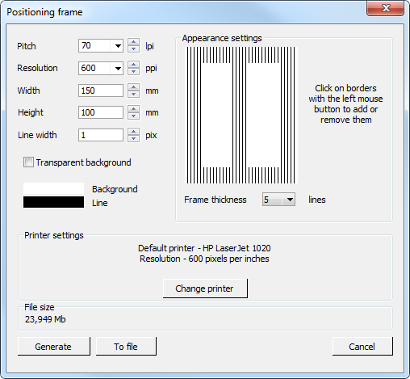The height and width of the screenshot is (379, 410).
Task: Pick the black Line color swatch
Action: [x=53, y=202]
